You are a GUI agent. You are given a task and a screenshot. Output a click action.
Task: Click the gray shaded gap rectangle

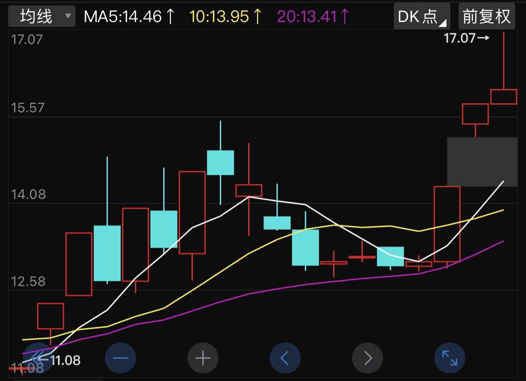point(482,162)
